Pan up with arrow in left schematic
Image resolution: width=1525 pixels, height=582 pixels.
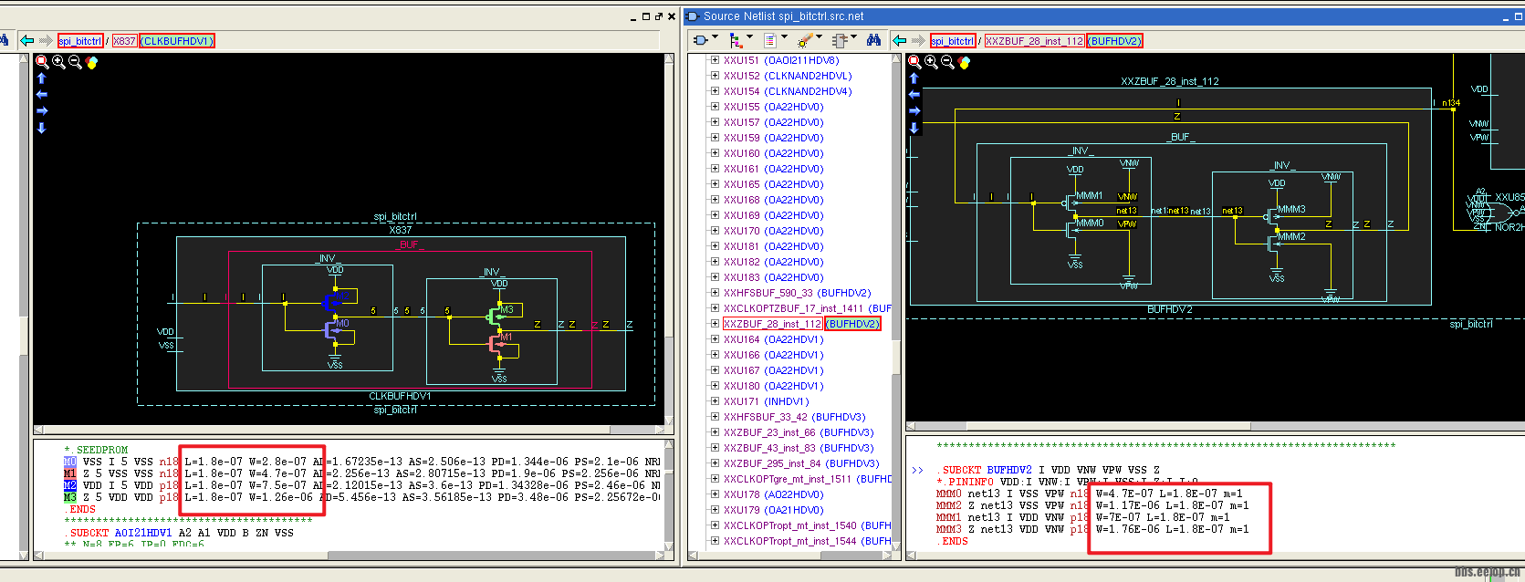(x=41, y=78)
